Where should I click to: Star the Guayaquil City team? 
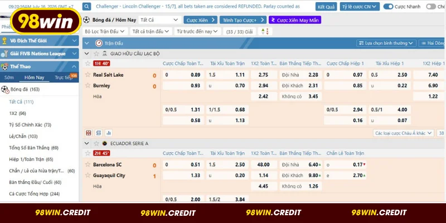click(x=88, y=175)
